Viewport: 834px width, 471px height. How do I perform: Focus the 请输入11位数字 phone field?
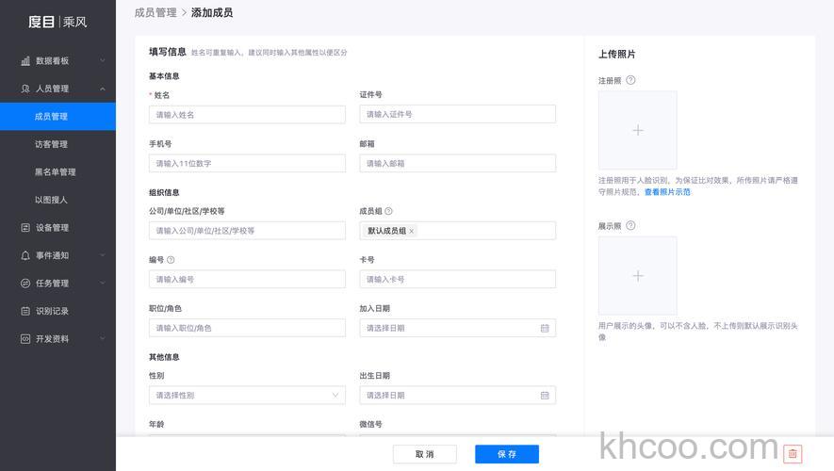[x=247, y=163]
